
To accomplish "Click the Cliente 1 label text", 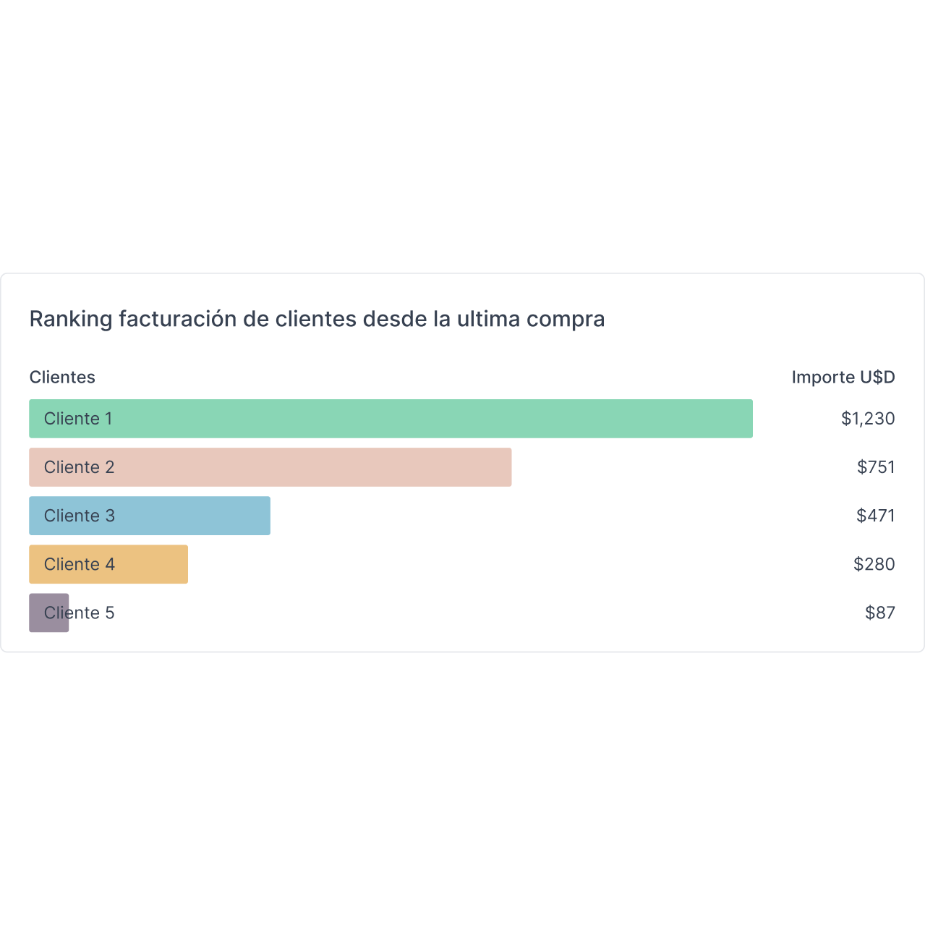I will tap(78, 419).
